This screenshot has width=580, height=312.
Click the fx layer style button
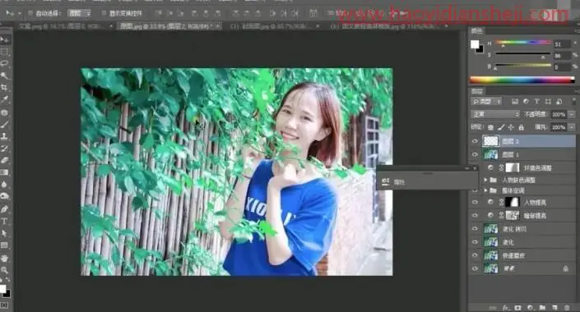coord(505,308)
